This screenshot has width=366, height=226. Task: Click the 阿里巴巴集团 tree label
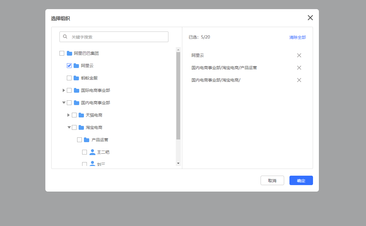(x=86, y=53)
